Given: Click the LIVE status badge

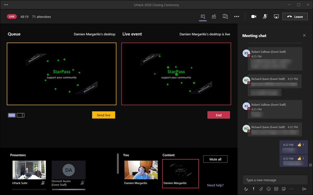Looking at the screenshot, I should 12,16.
